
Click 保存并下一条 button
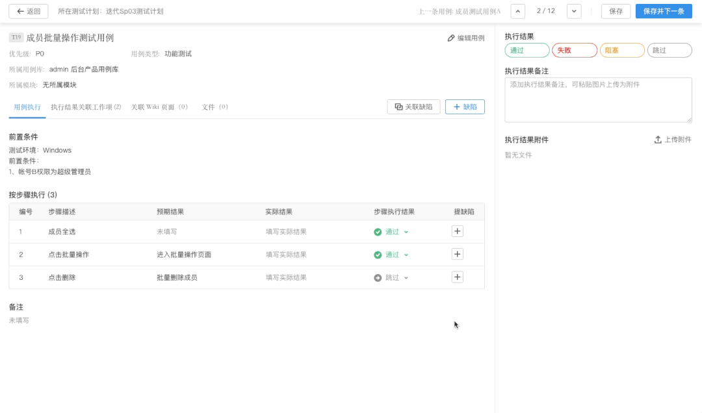tap(664, 11)
